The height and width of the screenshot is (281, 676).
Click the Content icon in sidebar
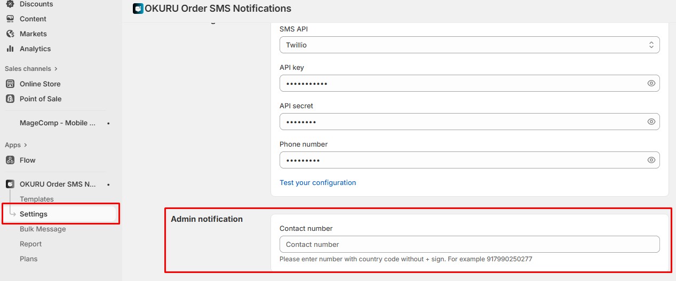(x=10, y=19)
